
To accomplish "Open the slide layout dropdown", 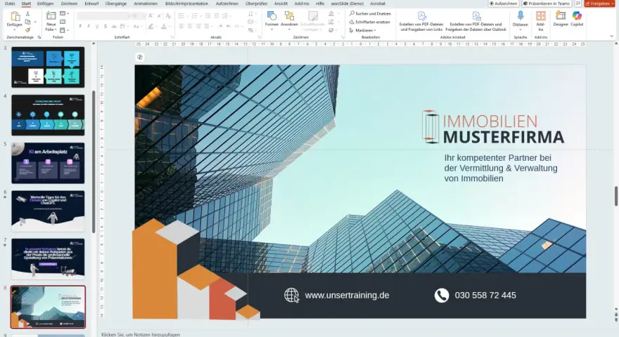I will point(64,14).
